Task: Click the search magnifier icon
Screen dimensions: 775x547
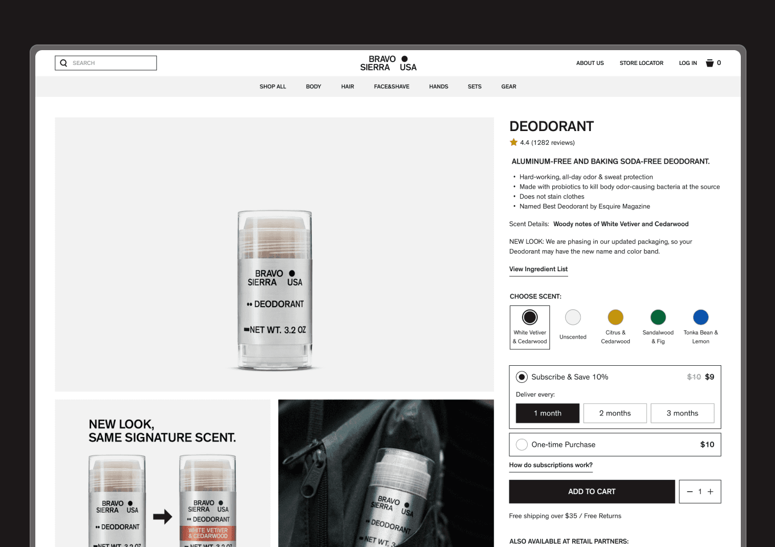Action: tap(63, 63)
